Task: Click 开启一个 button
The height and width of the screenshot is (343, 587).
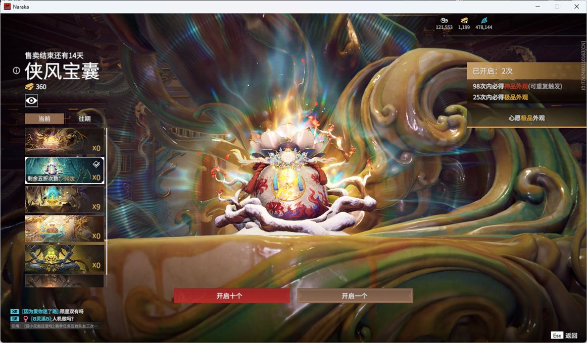Action: [x=355, y=296]
